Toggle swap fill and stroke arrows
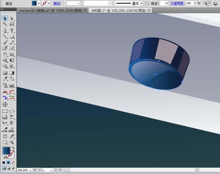This screenshot has height=174, width=220. click(13, 148)
